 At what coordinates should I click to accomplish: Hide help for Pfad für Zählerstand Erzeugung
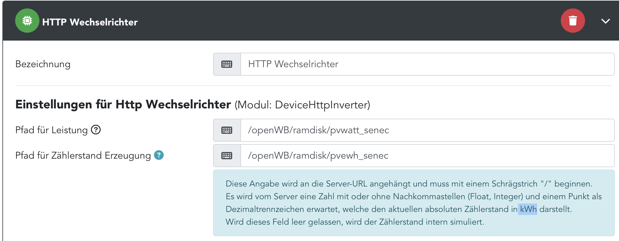tap(159, 155)
